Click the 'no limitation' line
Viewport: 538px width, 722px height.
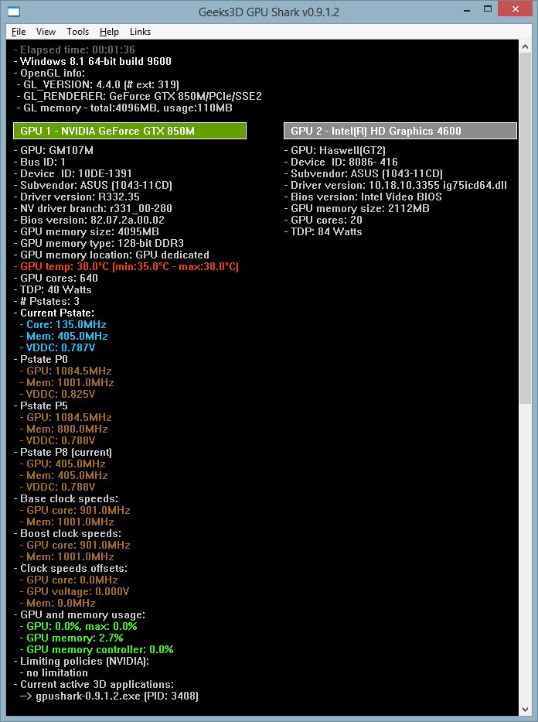point(54,672)
